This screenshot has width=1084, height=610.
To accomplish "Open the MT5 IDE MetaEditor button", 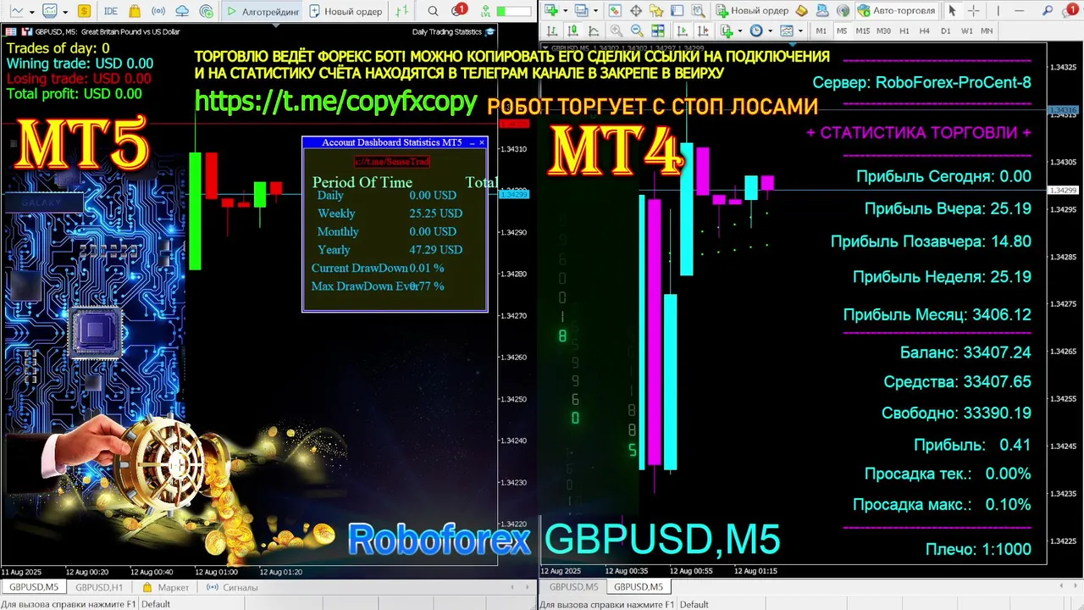I will click(111, 11).
